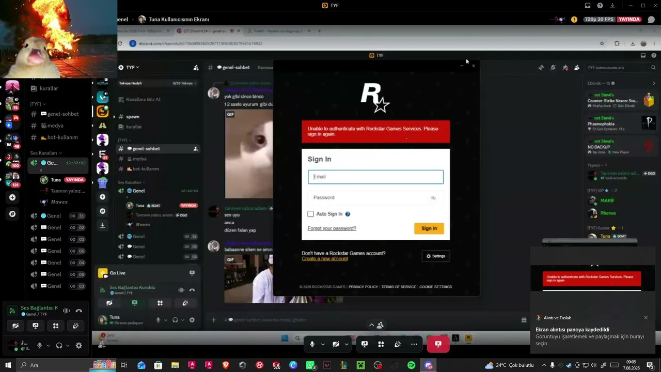
Task: Open Discord user settings gear beside the headphones
Action: [x=78, y=346]
